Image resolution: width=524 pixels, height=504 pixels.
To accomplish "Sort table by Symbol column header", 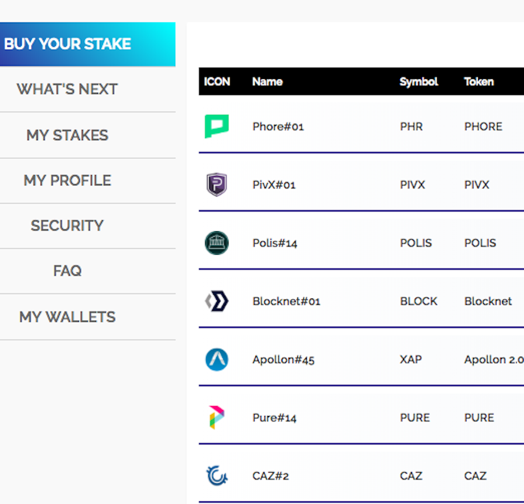I will 419,82.
